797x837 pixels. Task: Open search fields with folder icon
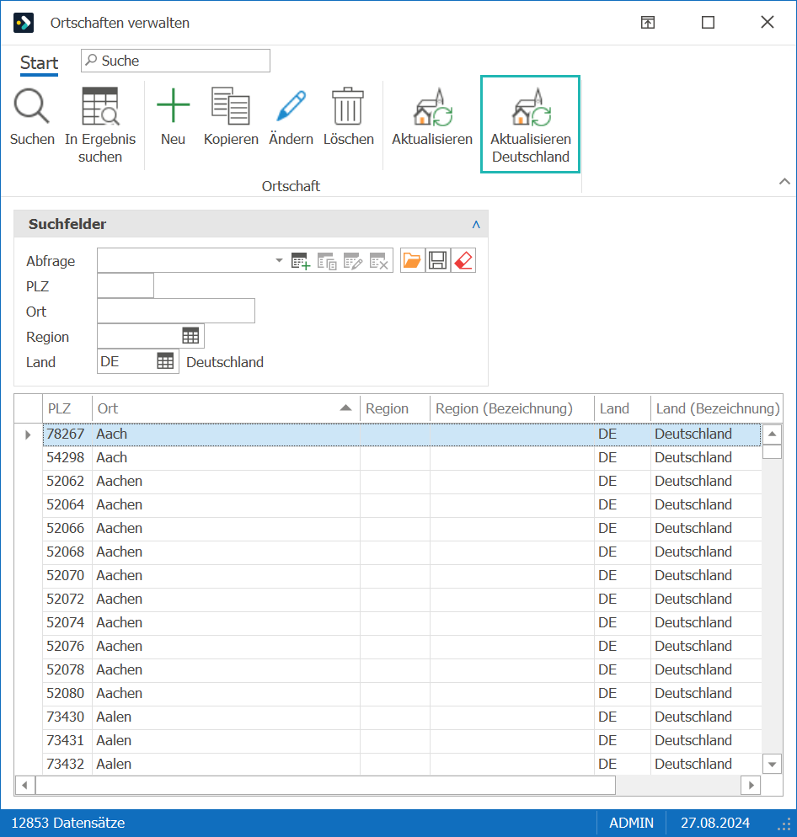pyautogui.click(x=412, y=260)
